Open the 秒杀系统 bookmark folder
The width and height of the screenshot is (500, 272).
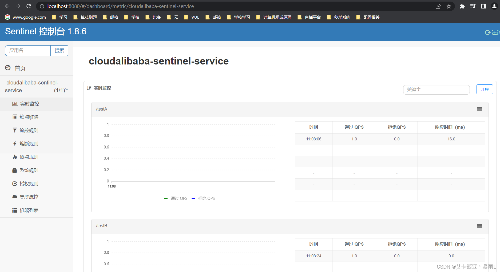[339, 17]
